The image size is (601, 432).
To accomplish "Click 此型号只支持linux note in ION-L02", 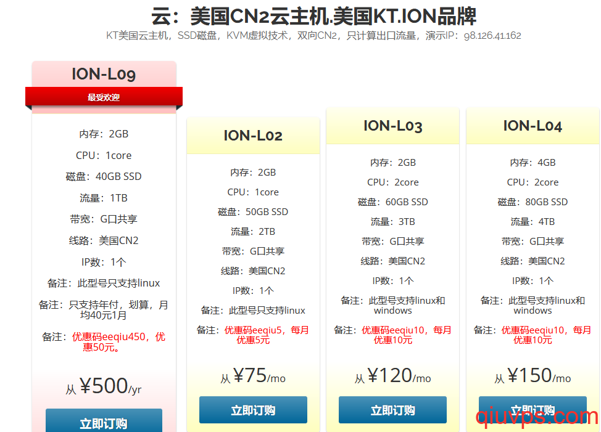I will tap(253, 311).
